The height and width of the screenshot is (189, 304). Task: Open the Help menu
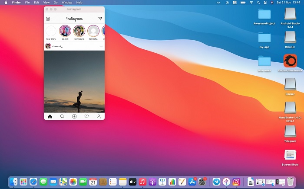[79, 3]
